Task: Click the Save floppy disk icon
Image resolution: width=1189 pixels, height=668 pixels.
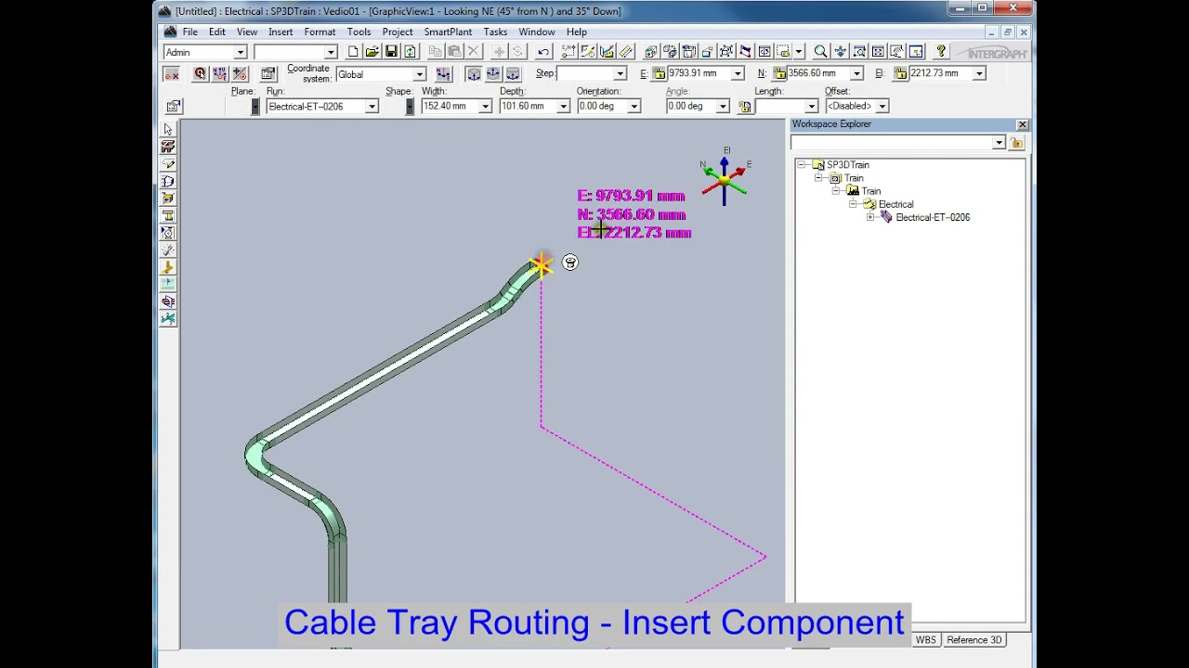Action: pos(391,52)
